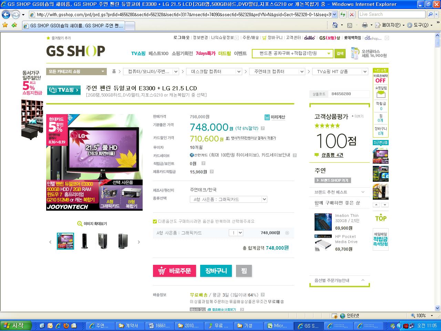The width and height of the screenshot is (441, 331).
Task: Click help icon next to delivery average info
Action: pos(263,295)
